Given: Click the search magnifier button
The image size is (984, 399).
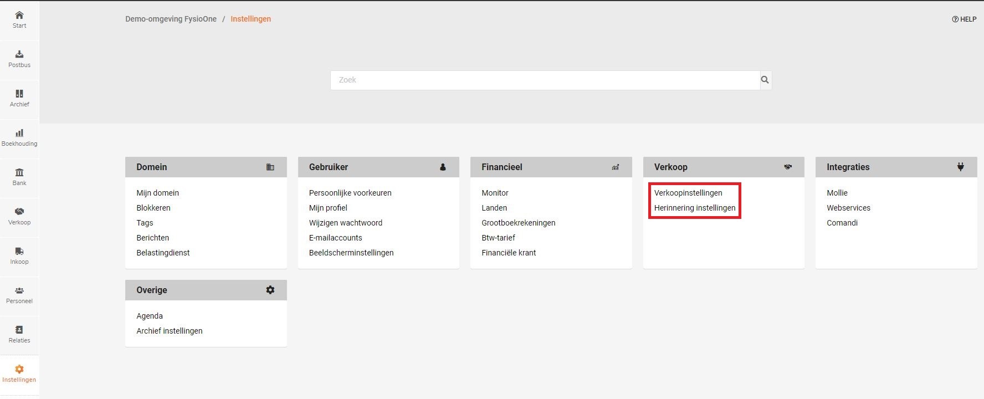Looking at the screenshot, I should [765, 80].
